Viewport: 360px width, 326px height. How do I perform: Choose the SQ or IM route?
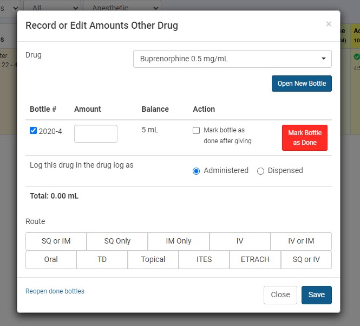tap(56, 241)
